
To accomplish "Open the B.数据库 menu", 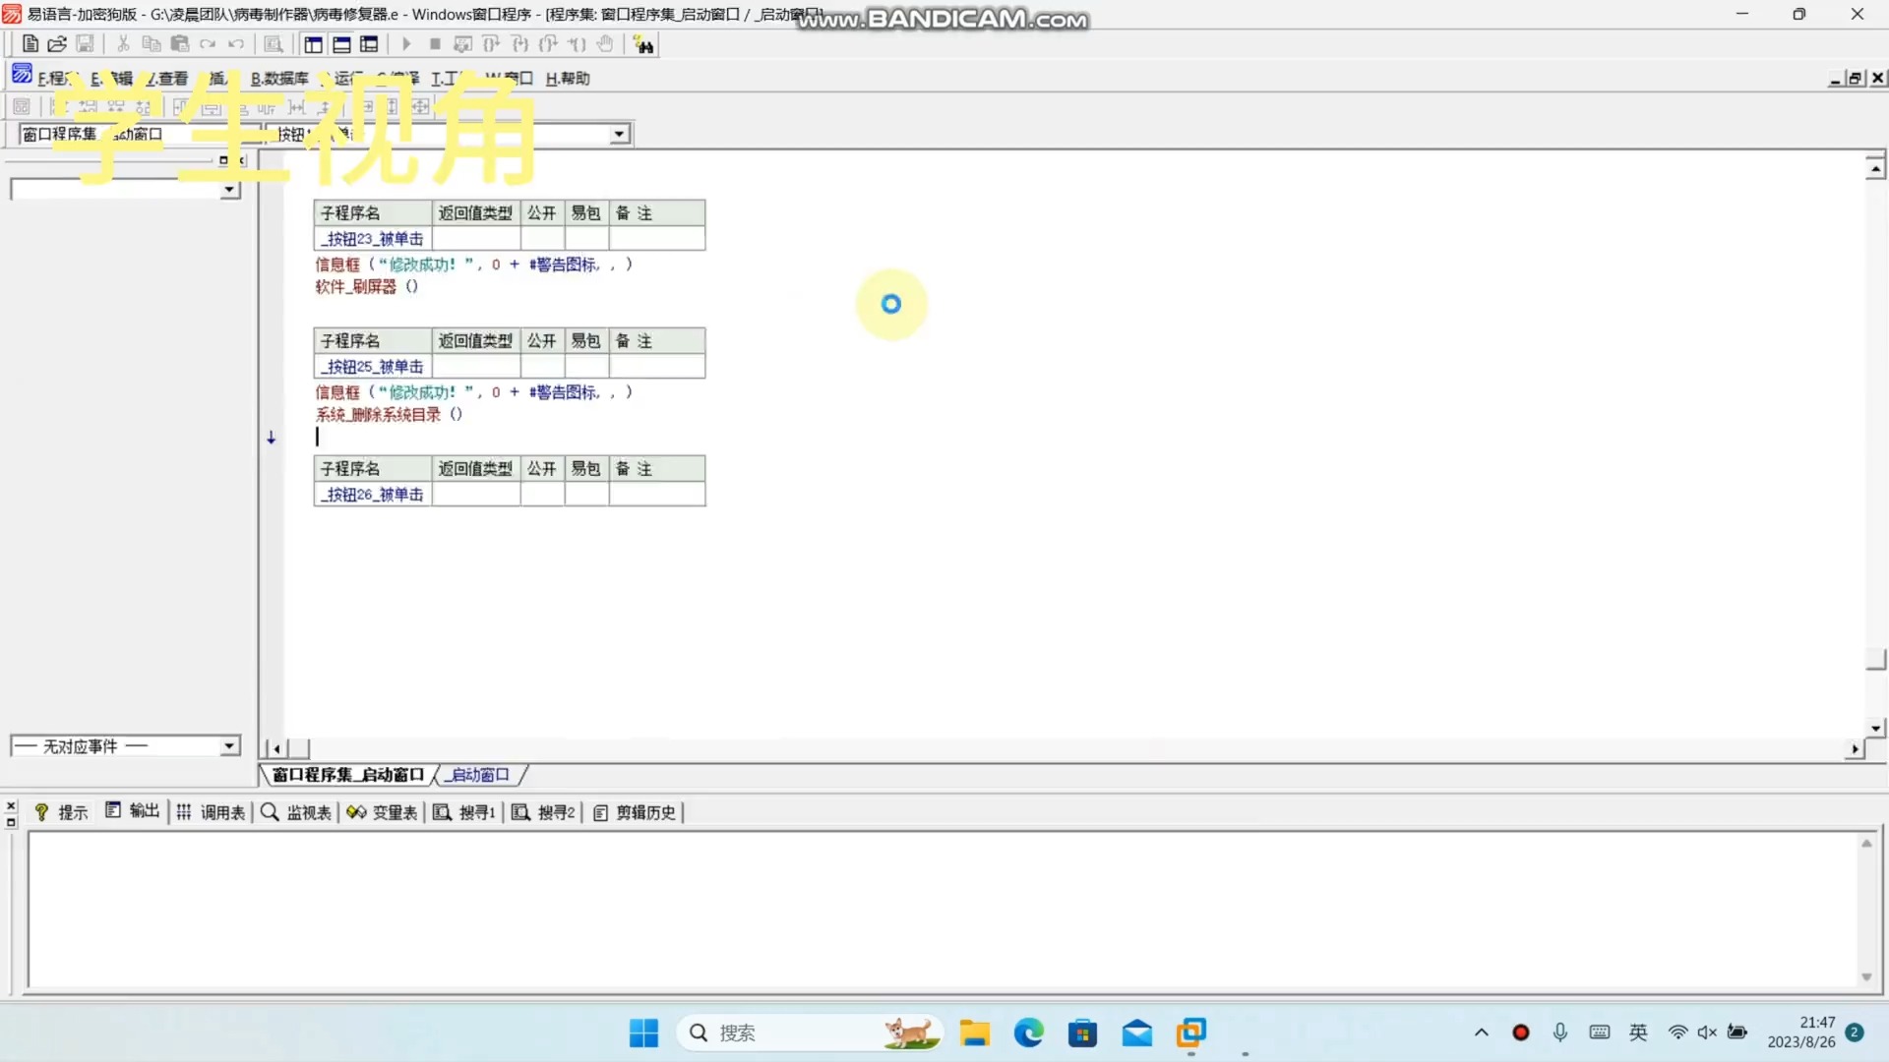I will click(279, 79).
